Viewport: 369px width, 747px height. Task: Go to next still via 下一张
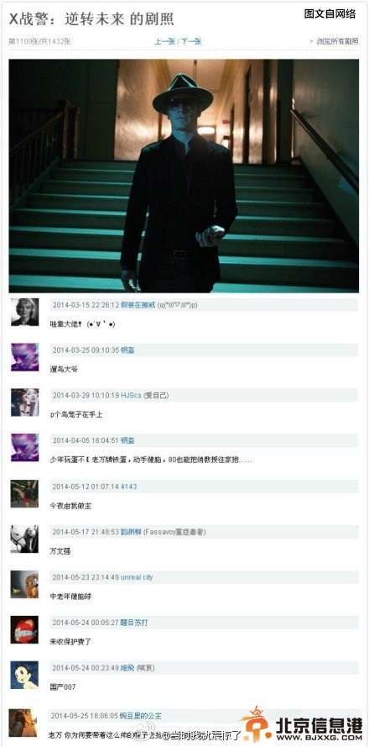190,41
